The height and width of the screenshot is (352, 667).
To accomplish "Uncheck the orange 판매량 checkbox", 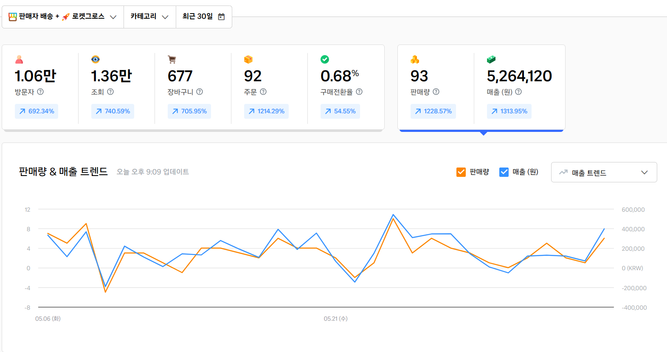I will tap(461, 172).
